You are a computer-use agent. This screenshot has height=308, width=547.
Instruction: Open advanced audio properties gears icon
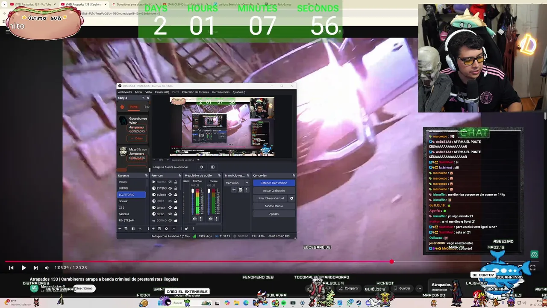(x=186, y=229)
